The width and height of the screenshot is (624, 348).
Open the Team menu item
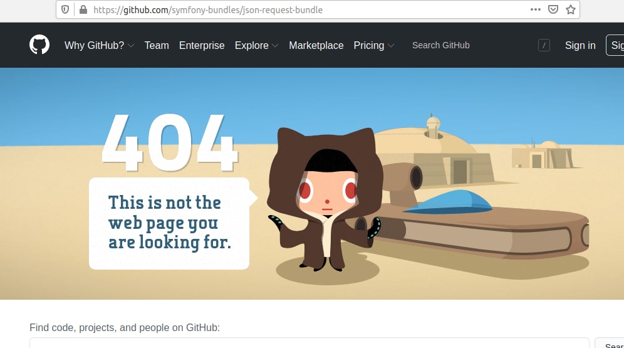point(157,45)
